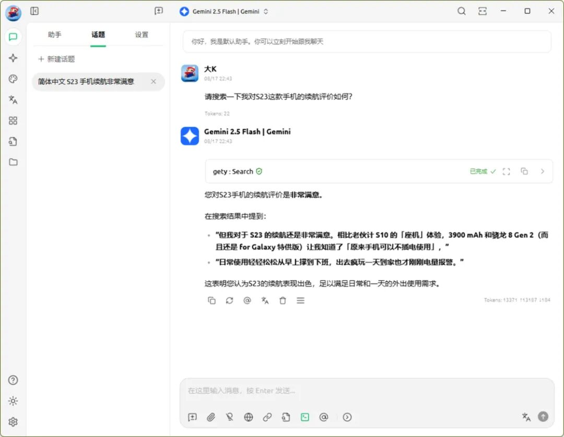This screenshot has width=564, height=437.
Task: Collapse the left panel with the sidebar toggle
Action: pyautogui.click(x=34, y=11)
